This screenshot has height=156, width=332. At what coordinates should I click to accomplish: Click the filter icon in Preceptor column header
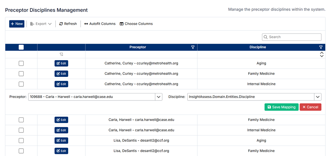(x=193, y=47)
